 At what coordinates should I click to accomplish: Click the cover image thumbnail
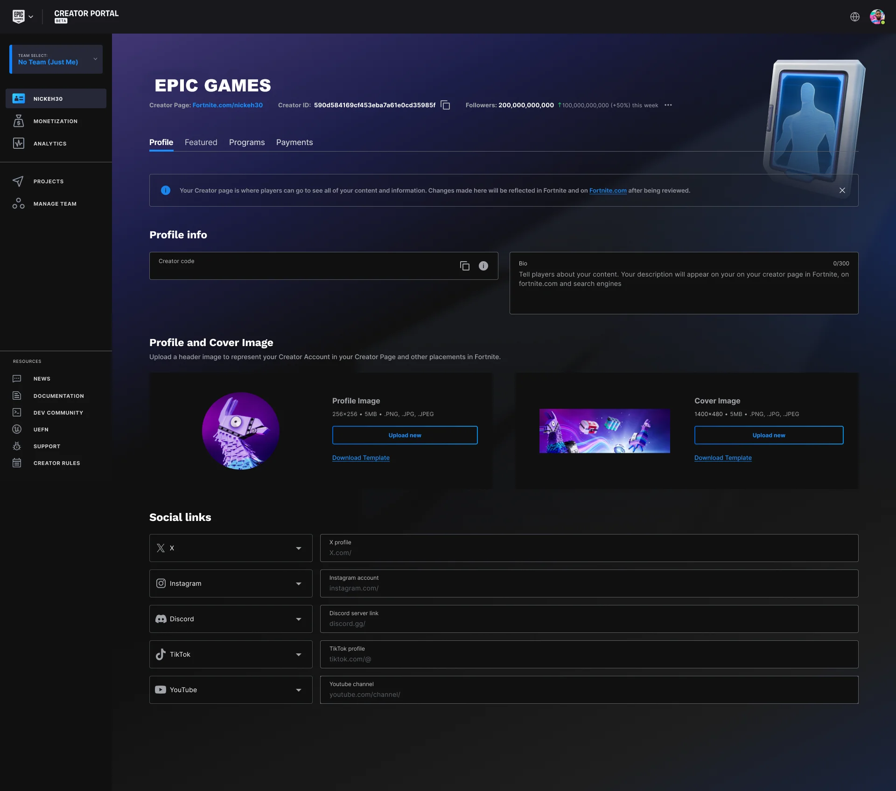605,431
